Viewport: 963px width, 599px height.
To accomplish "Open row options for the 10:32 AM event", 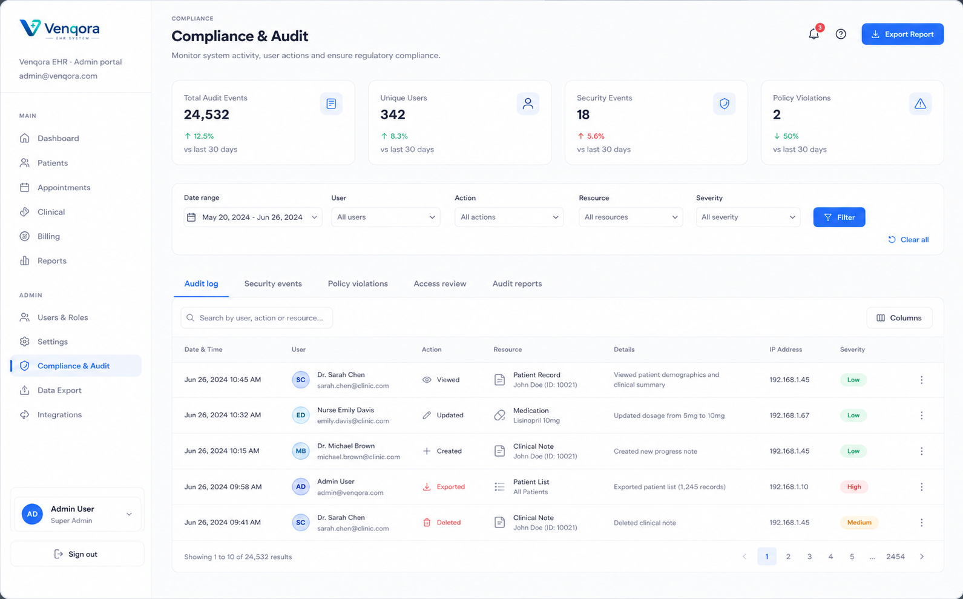I will click(x=922, y=415).
